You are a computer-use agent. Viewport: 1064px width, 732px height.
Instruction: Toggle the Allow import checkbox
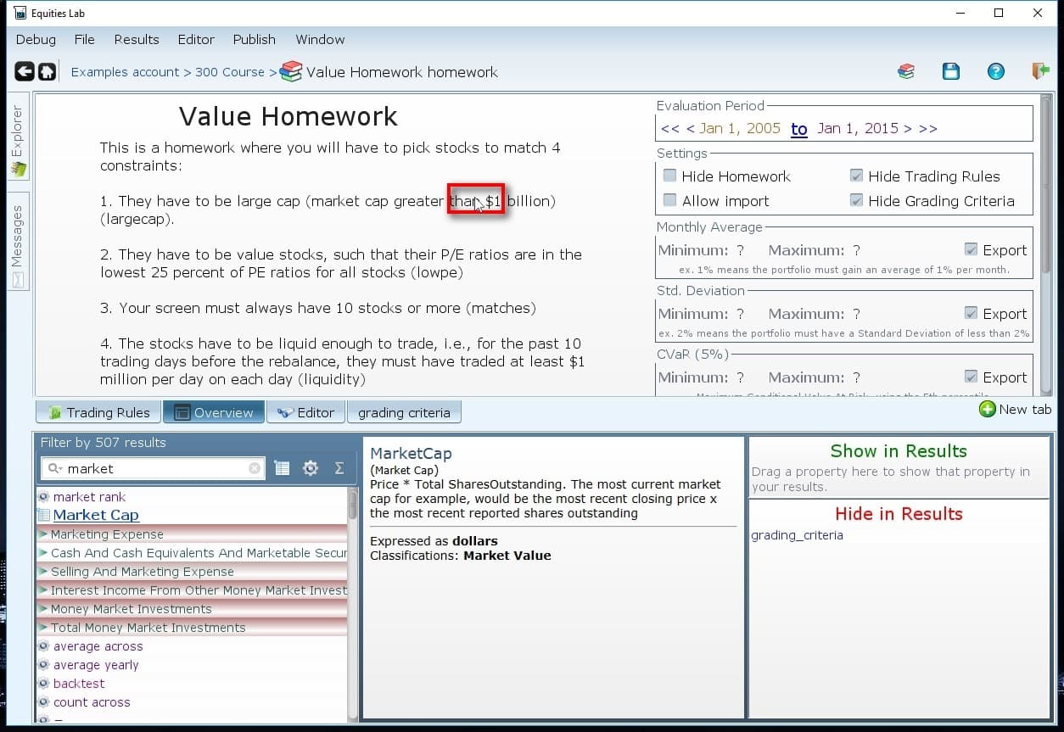point(670,200)
